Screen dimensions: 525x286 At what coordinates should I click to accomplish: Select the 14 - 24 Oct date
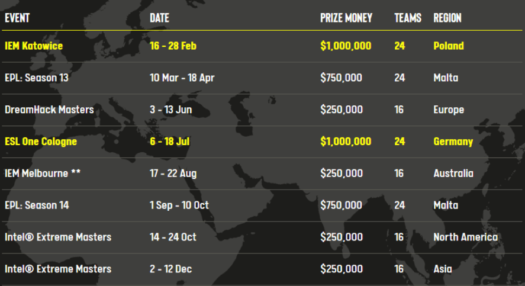click(x=173, y=237)
